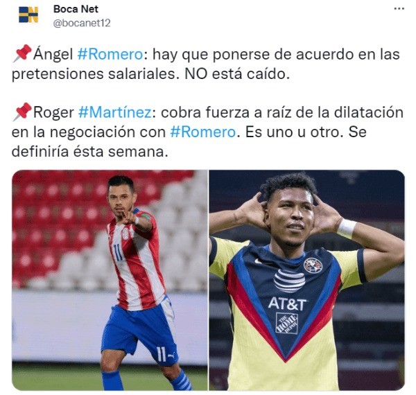
Task: Click the number 11 on blue shorts
Action: pos(161,353)
